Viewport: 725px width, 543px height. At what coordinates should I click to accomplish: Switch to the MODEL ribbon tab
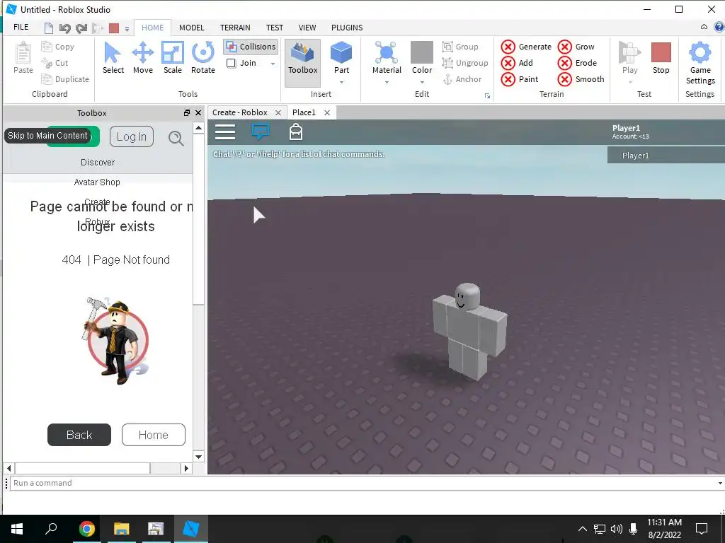pyautogui.click(x=191, y=28)
